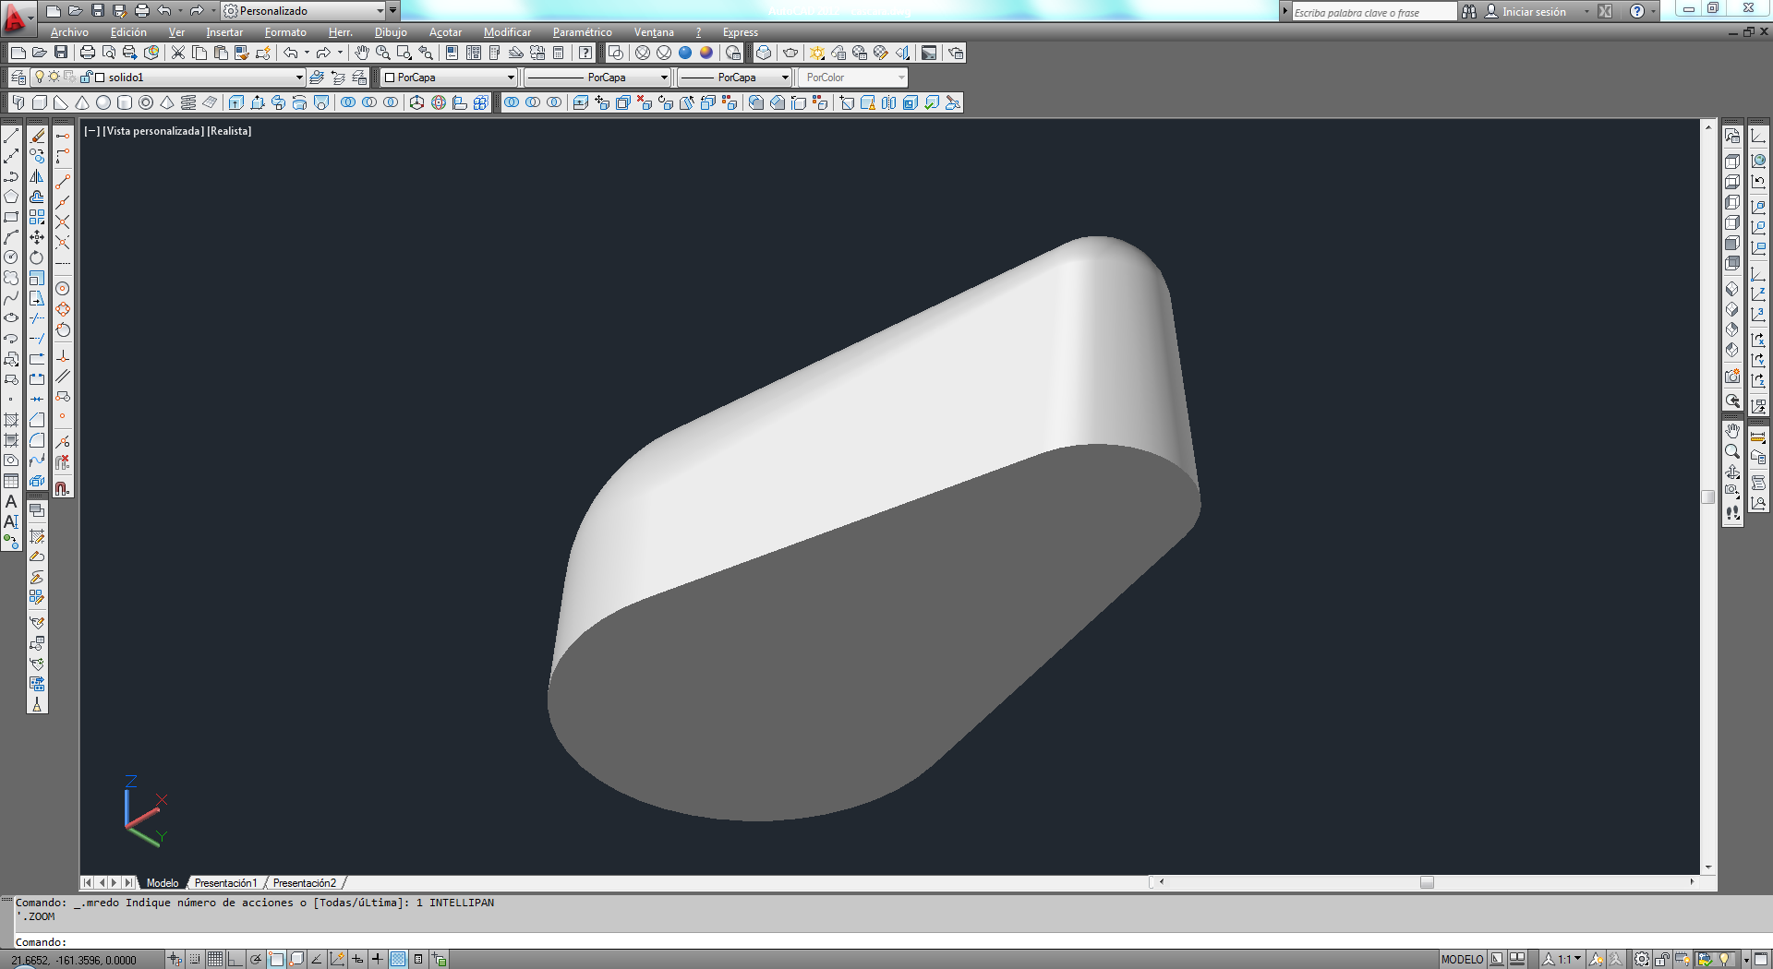Viewport: 1773px width, 969px height.
Task: Select the Rectangle draw tool
Action: 11,217
